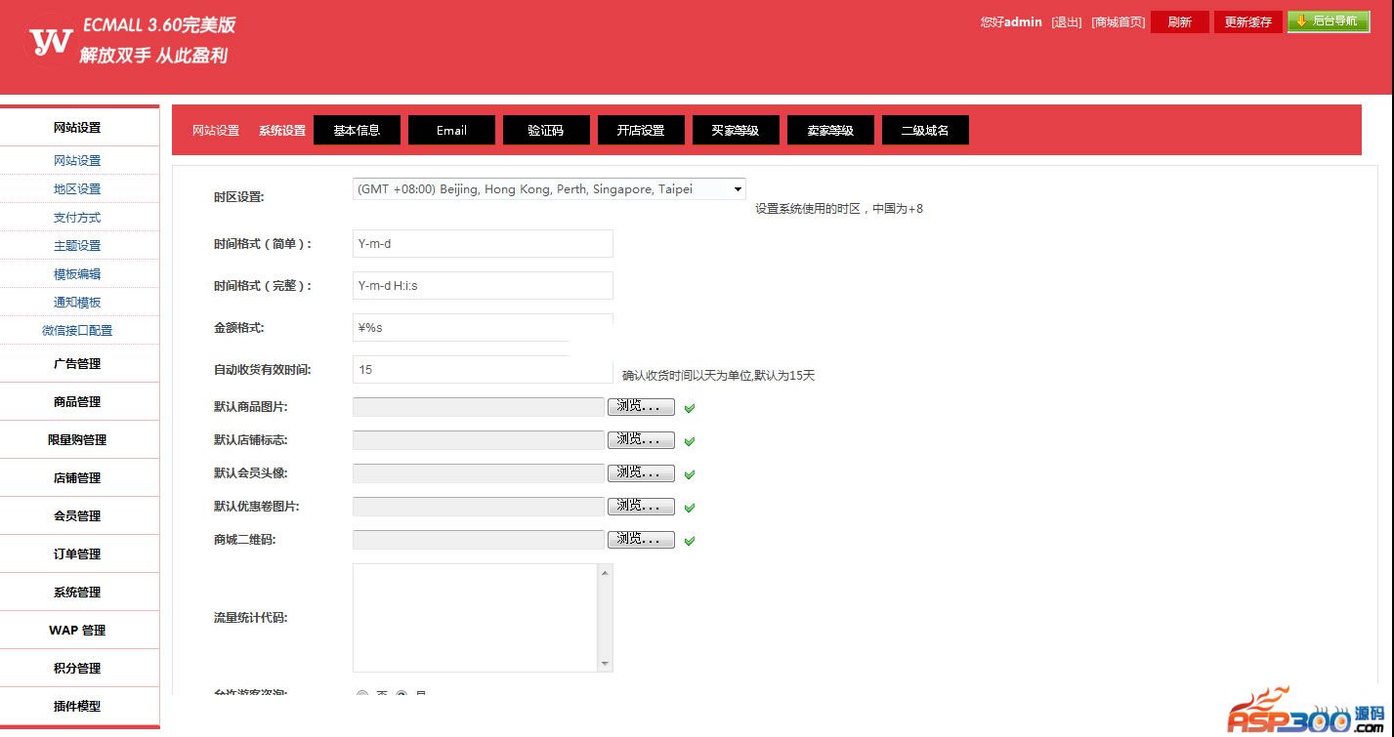Click the up arrow in 流量统计代码 scrollbar

pos(605,573)
